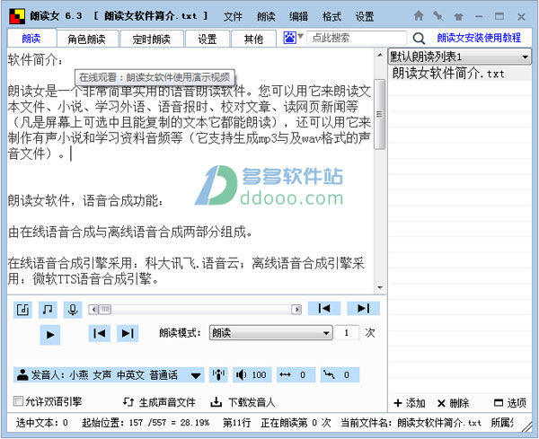Switch to the 设置 tab

208,39
